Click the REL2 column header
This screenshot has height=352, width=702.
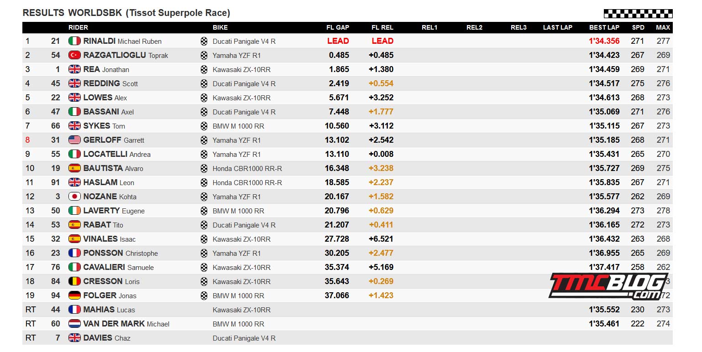(474, 27)
